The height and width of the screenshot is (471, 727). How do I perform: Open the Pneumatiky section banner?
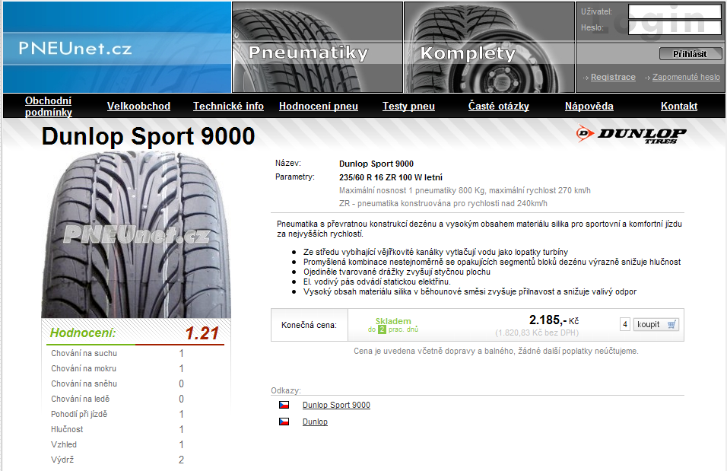tap(318, 47)
